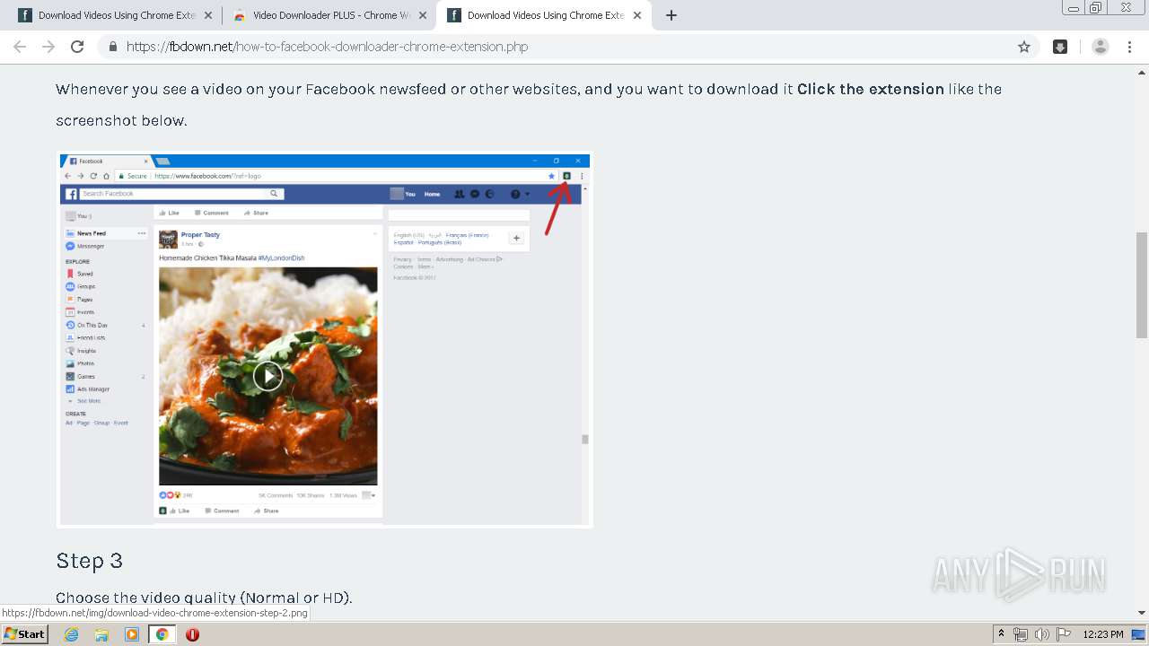
Task: Click the Step 3 heading
Action: 89,561
